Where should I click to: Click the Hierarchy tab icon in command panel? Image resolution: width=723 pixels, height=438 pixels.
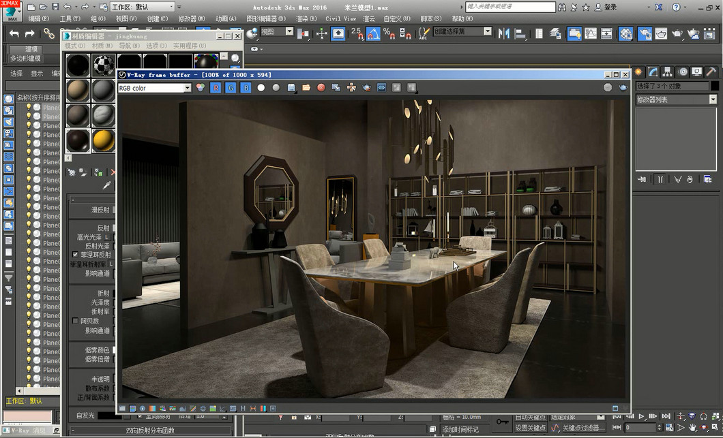coord(668,72)
